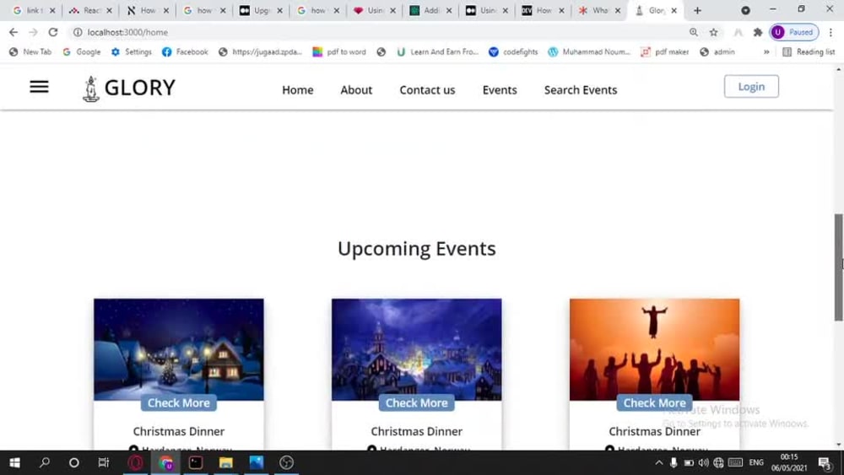Check More on the orange silhouette event
Screen dimensions: 844x475
click(655, 403)
